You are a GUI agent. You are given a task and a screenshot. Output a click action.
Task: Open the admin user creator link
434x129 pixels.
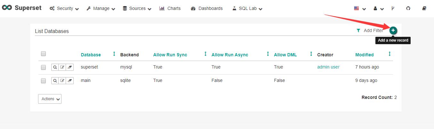tap(328, 67)
